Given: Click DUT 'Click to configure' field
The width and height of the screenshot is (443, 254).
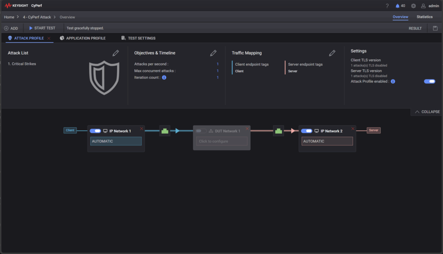Looking at the screenshot, I should 222,141.
